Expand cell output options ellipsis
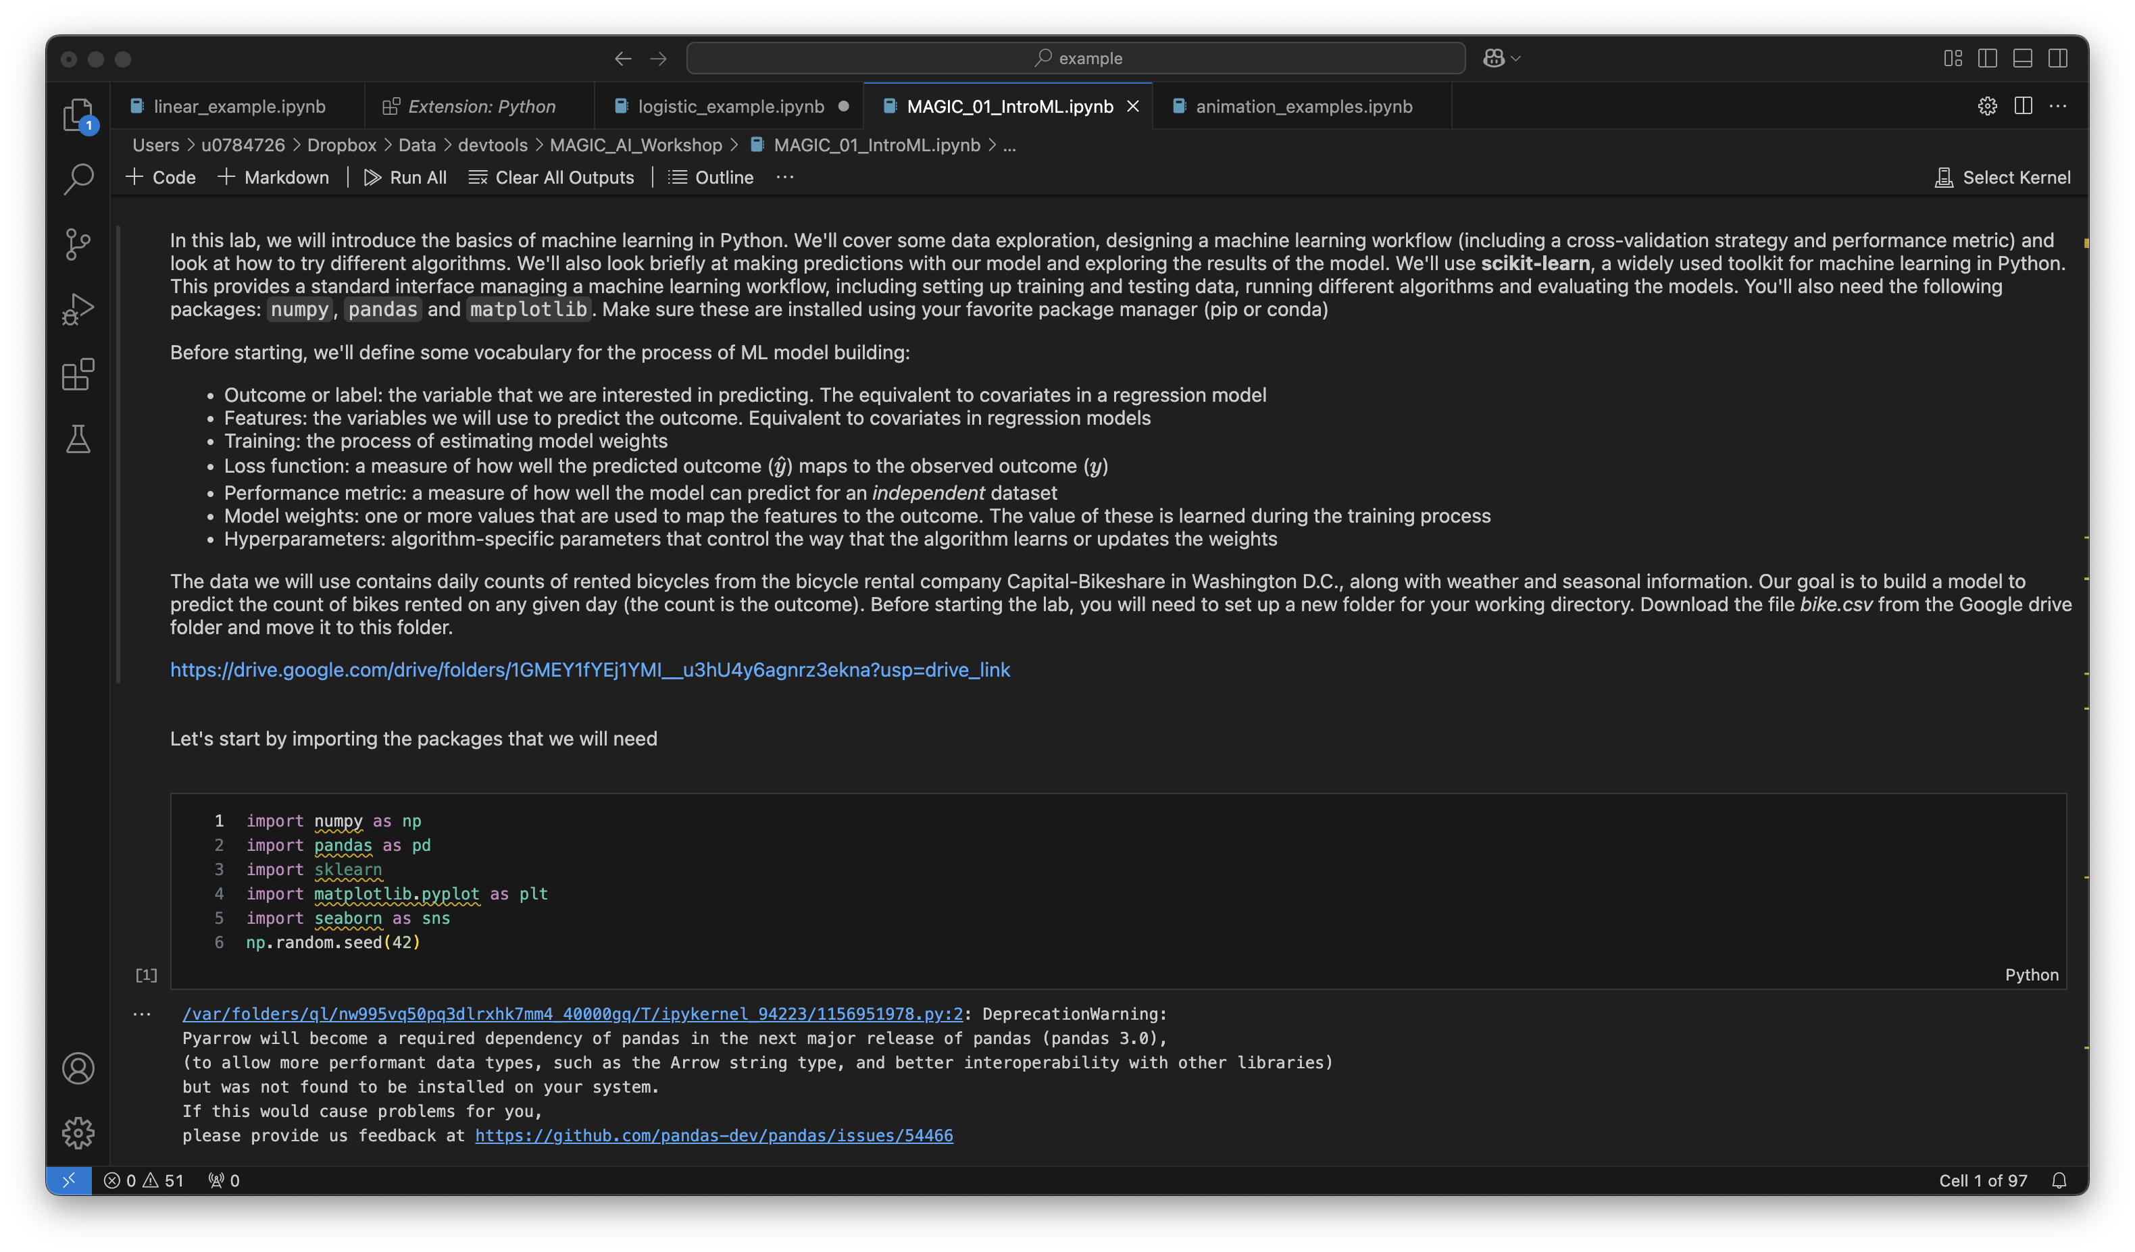The height and width of the screenshot is (1252, 2135). coord(141,1013)
